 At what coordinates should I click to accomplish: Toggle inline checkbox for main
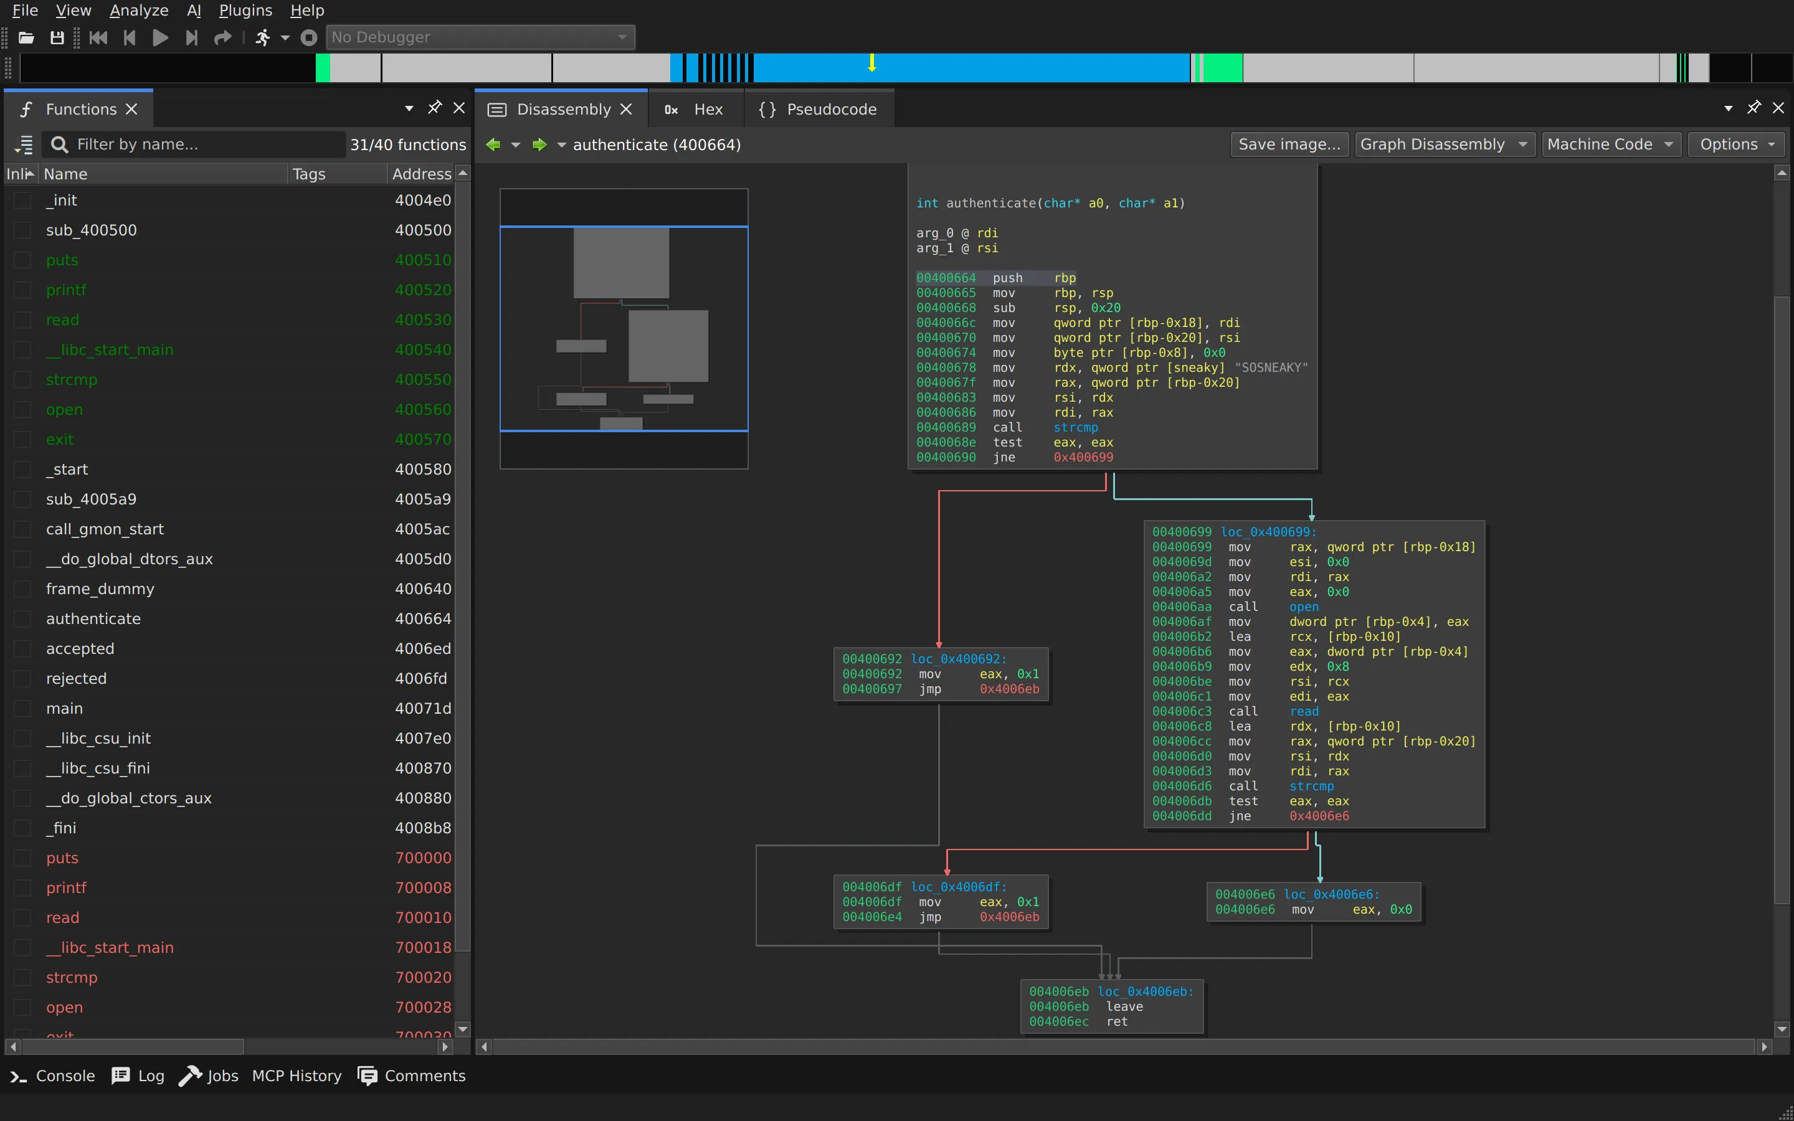(x=23, y=708)
